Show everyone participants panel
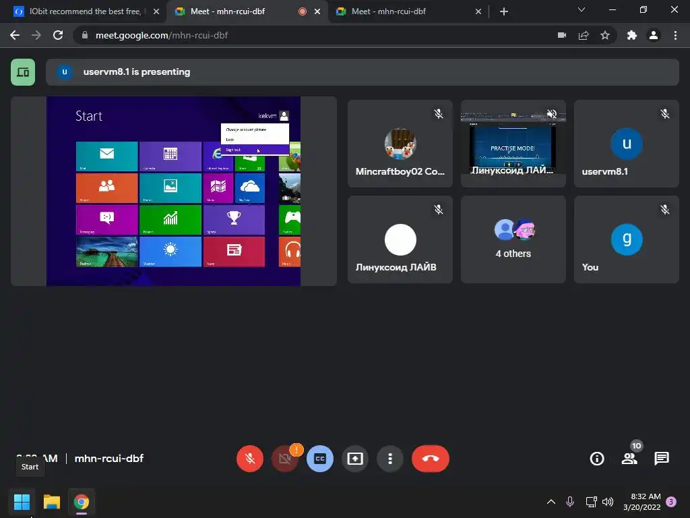Image resolution: width=690 pixels, height=518 pixels. (x=629, y=459)
